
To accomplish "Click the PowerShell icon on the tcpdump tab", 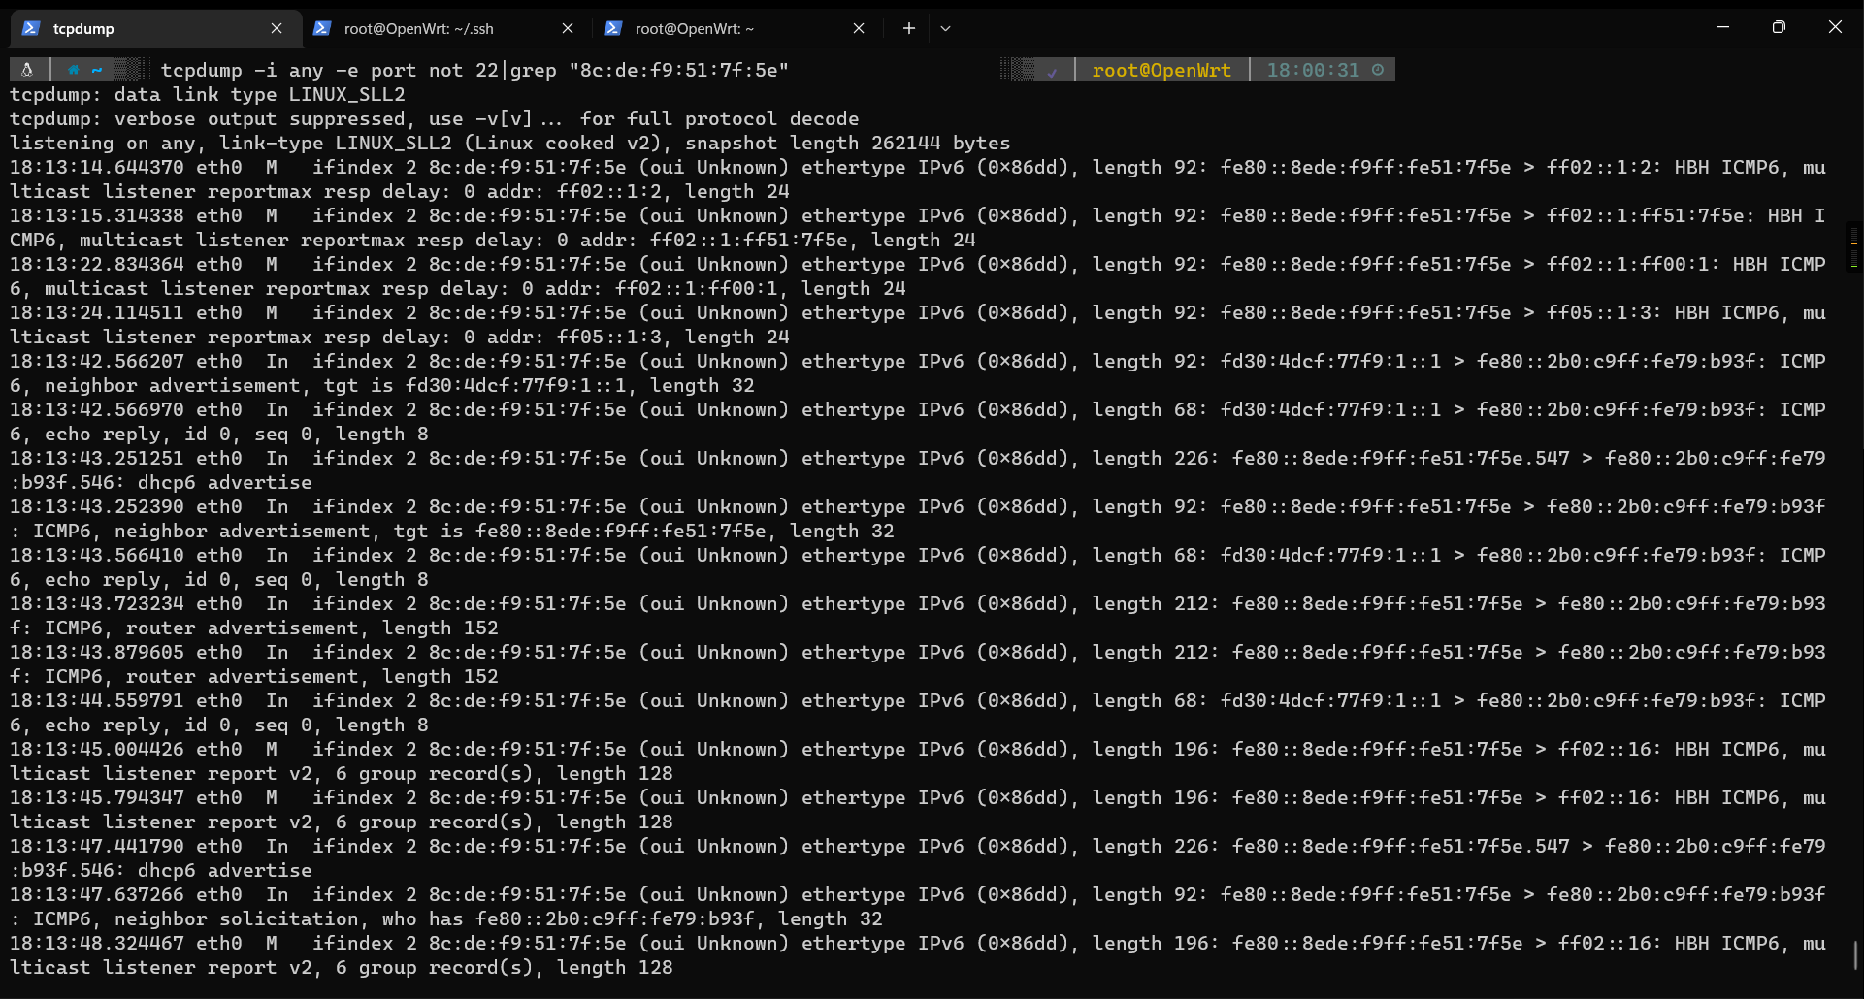I will (31, 28).
